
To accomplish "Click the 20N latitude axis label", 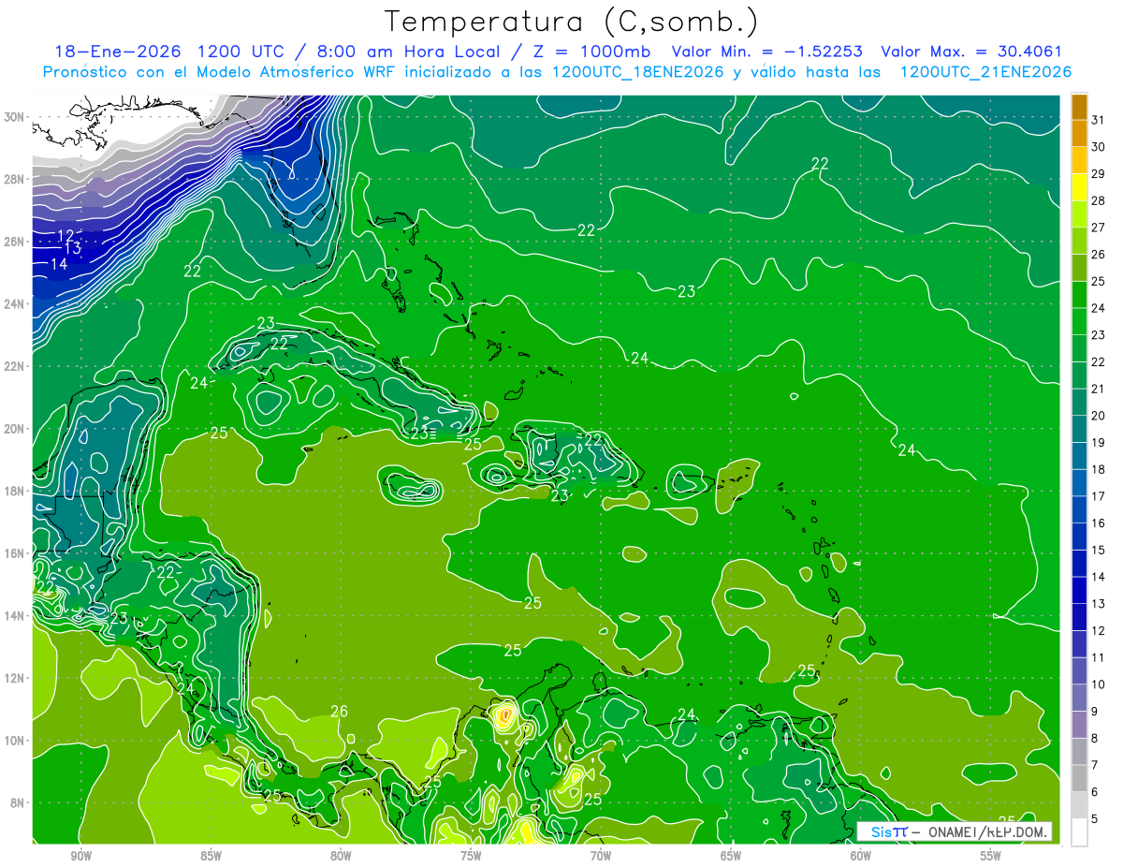I will (16, 429).
